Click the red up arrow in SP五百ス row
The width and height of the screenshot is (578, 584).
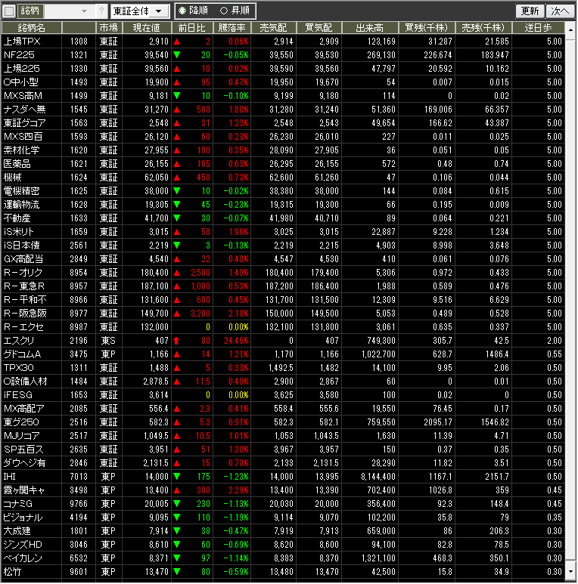point(177,450)
